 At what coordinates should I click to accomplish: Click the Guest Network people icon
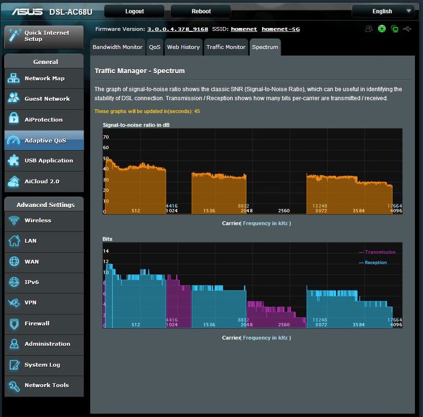(x=13, y=98)
